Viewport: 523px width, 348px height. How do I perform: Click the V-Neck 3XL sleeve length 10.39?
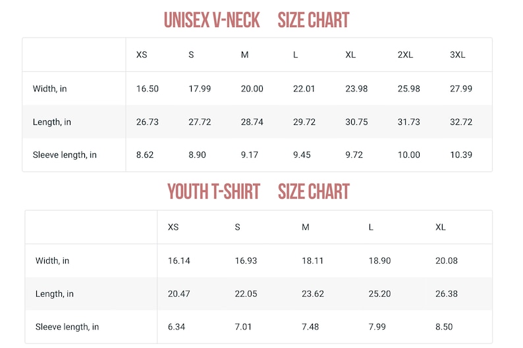pos(461,155)
